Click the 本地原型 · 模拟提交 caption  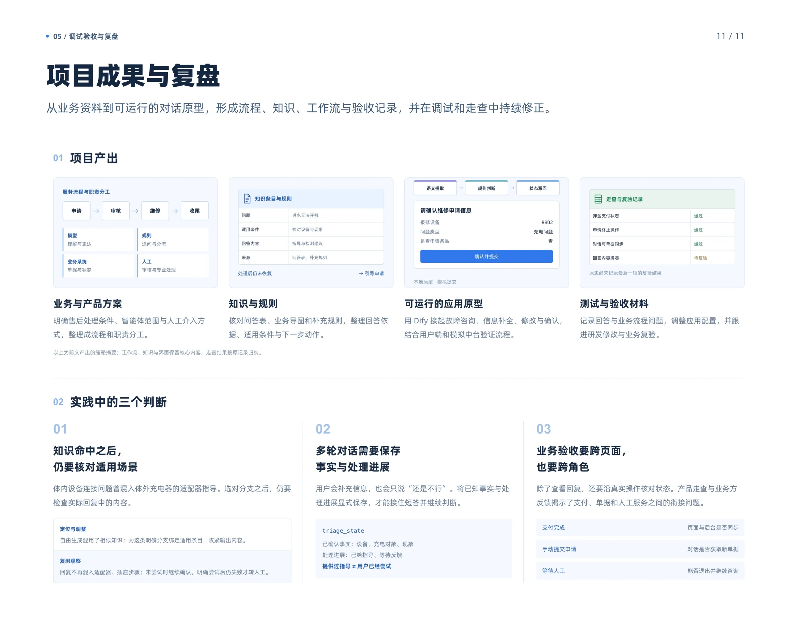coord(435,282)
